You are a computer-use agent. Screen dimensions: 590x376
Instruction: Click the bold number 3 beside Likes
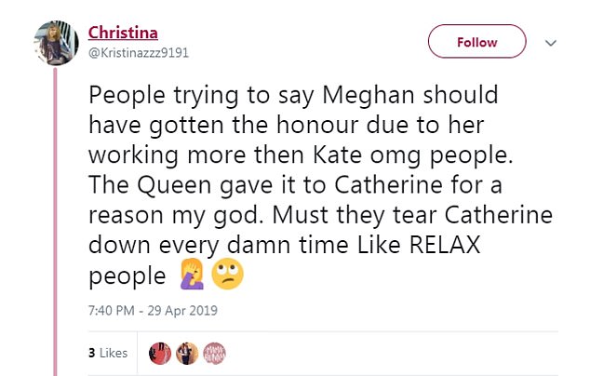coord(92,354)
